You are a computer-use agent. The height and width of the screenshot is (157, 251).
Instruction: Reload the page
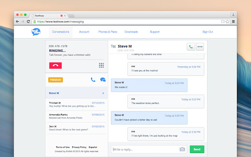click(28, 22)
